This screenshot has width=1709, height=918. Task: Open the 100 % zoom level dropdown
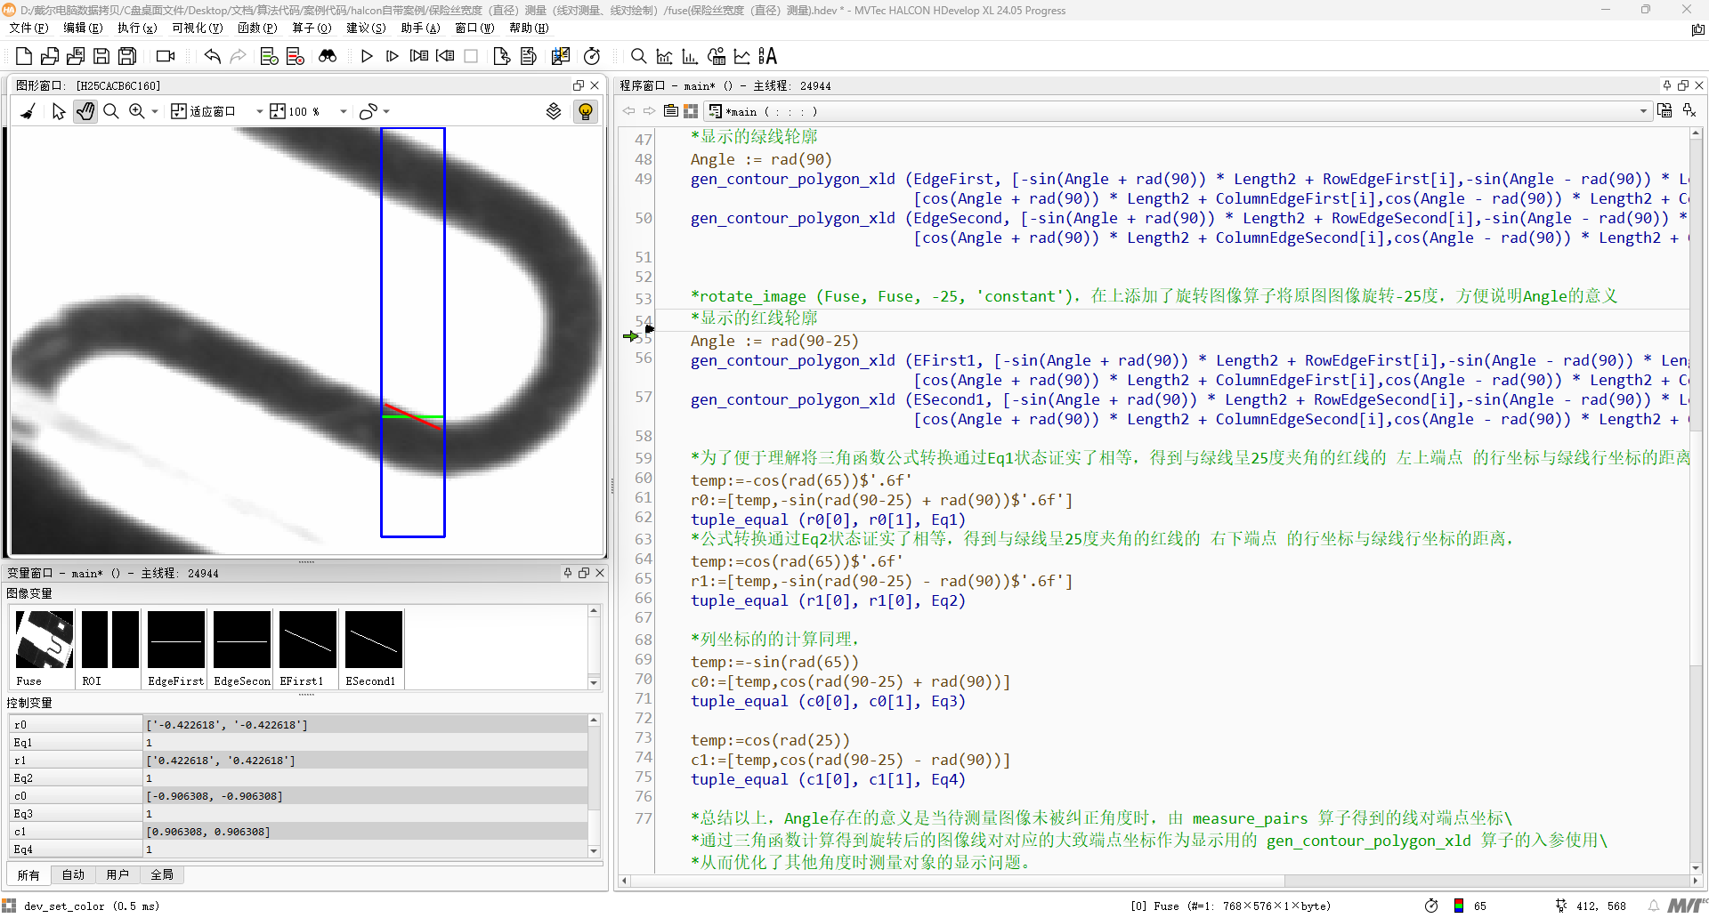click(343, 112)
